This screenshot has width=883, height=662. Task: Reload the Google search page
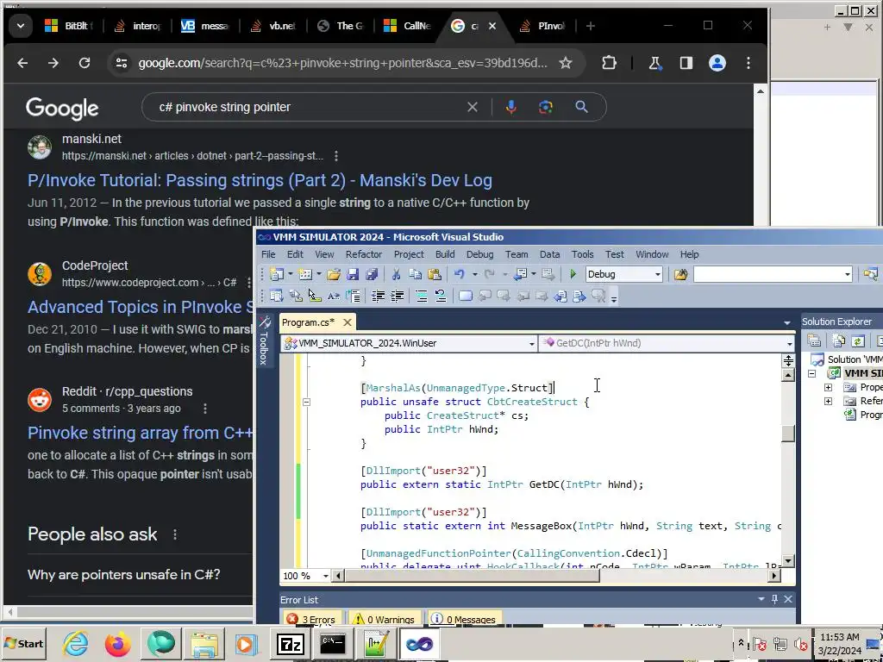coord(85,63)
